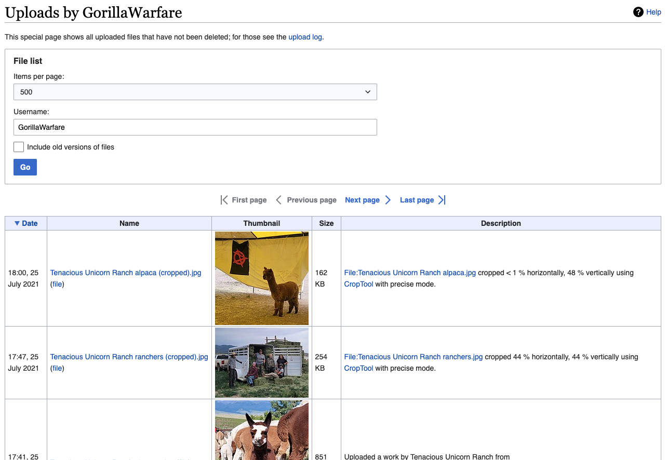Click the Uploads by GorillaWarfare page title
The width and height of the screenshot is (667, 460).
point(94,12)
